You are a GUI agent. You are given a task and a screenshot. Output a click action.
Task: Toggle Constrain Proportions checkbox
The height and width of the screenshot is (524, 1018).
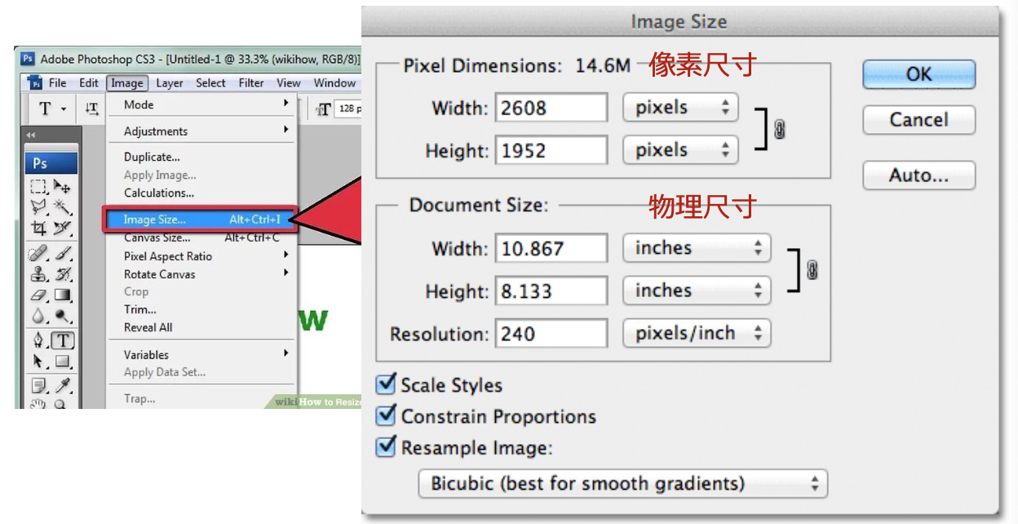pyautogui.click(x=386, y=416)
